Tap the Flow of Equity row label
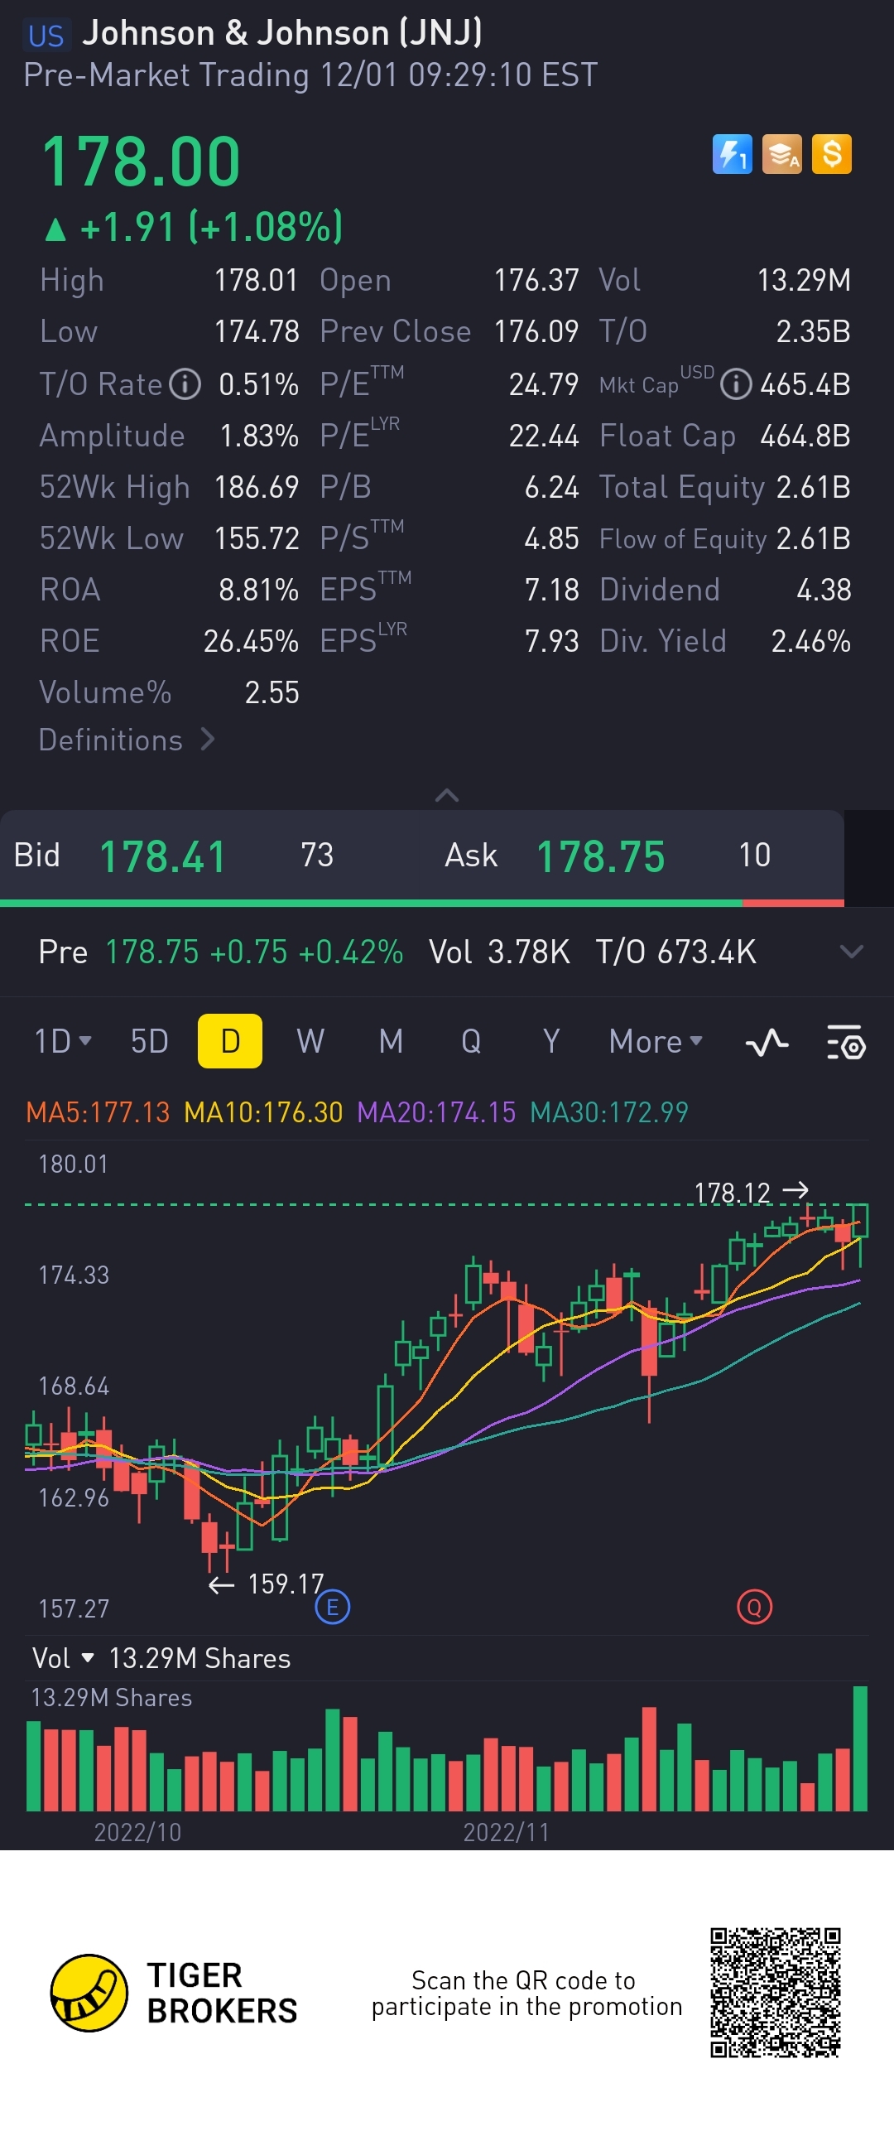Viewport: 894px width, 2136px height. (x=683, y=539)
